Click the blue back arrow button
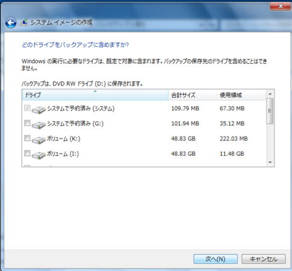The height and width of the screenshot is (271, 292). click(x=11, y=23)
